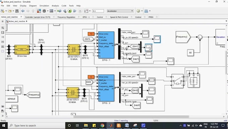Click the simulation stop time field
This screenshot has width=228, height=129.
[x=98, y=11]
